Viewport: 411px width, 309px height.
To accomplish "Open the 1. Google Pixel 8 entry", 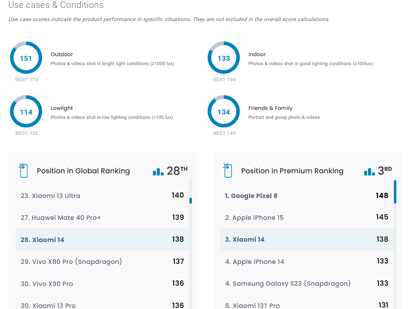I will (x=307, y=195).
